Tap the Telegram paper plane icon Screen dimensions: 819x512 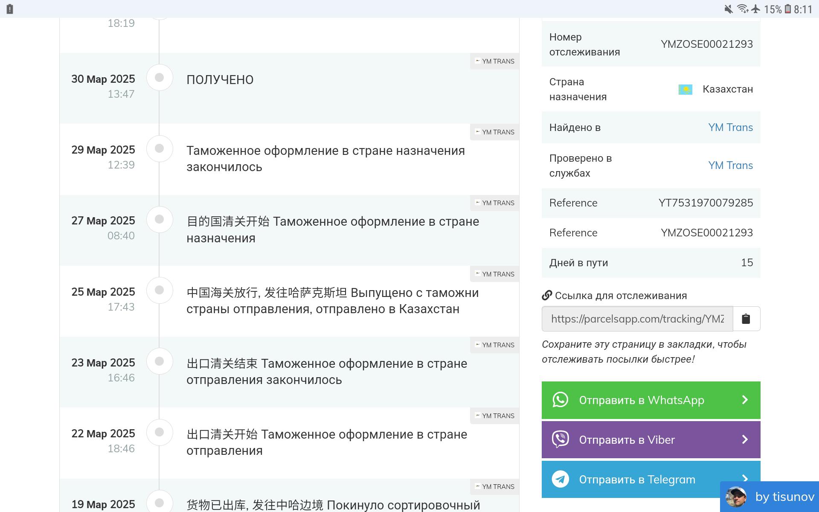(560, 479)
